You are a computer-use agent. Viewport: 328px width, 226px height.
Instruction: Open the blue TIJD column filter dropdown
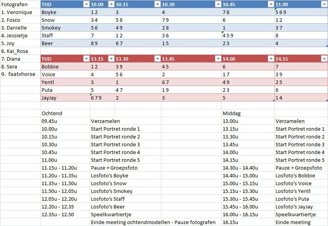pyautogui.click(x=87, y=5)
